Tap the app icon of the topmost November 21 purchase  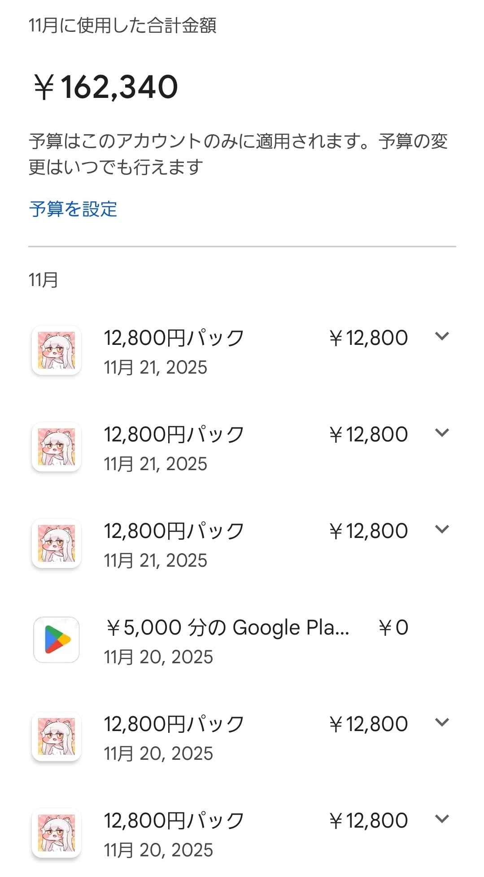[x=57, y=350]
